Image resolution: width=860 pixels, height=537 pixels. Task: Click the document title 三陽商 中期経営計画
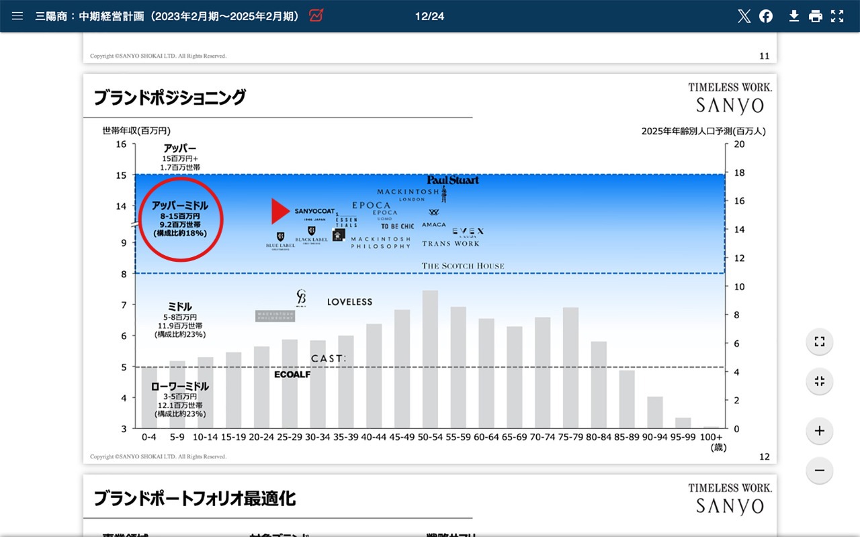[x=167, y=16]
